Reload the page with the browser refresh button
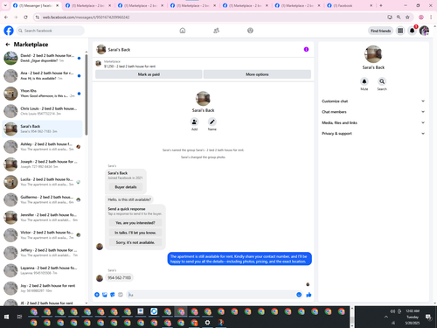Viewport: 437px width, 328px height. [25, 17]
